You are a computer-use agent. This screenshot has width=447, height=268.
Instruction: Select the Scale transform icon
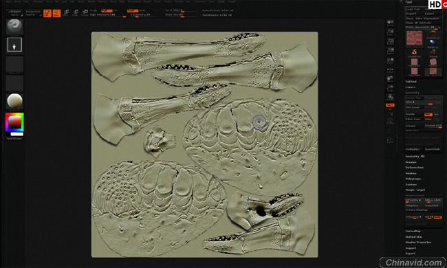76,13
